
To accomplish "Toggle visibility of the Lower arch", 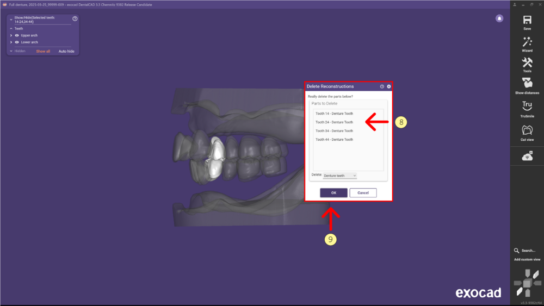I will pyautogui.click(x=17, y=42).
